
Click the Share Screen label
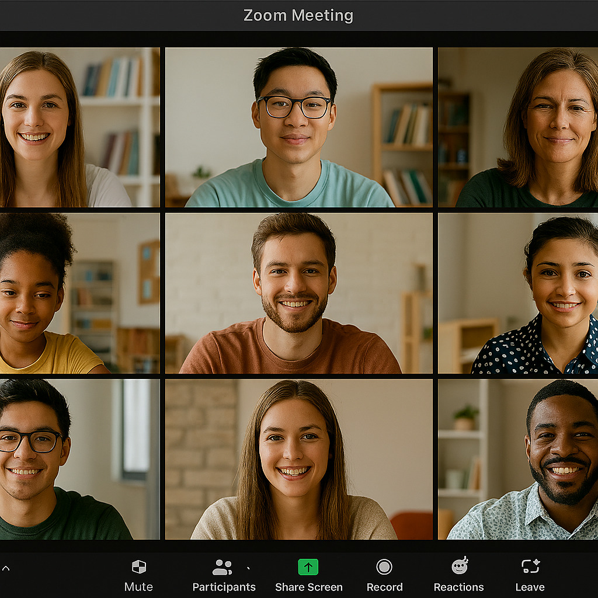[x=309, y=587]
